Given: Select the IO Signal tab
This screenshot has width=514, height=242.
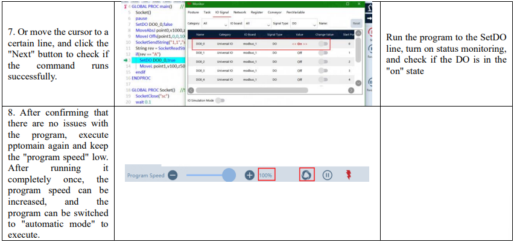Looking at the screenshot, I should (x=222, y=12).
